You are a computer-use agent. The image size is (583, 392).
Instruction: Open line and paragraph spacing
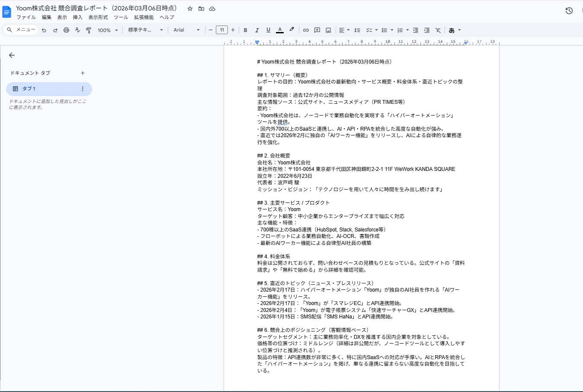coord(357,30)
